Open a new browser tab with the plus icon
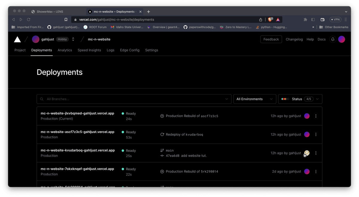This screenshot has height=197, width=359. click(x=149, y=12)
